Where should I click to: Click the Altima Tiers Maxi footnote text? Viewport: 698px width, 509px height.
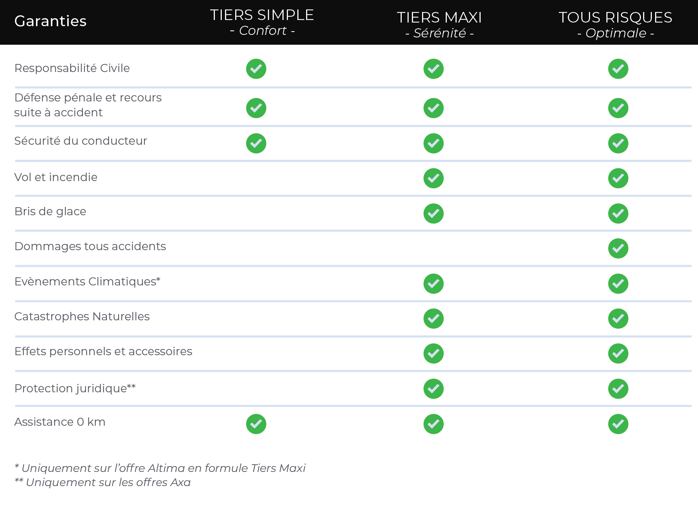160,468
